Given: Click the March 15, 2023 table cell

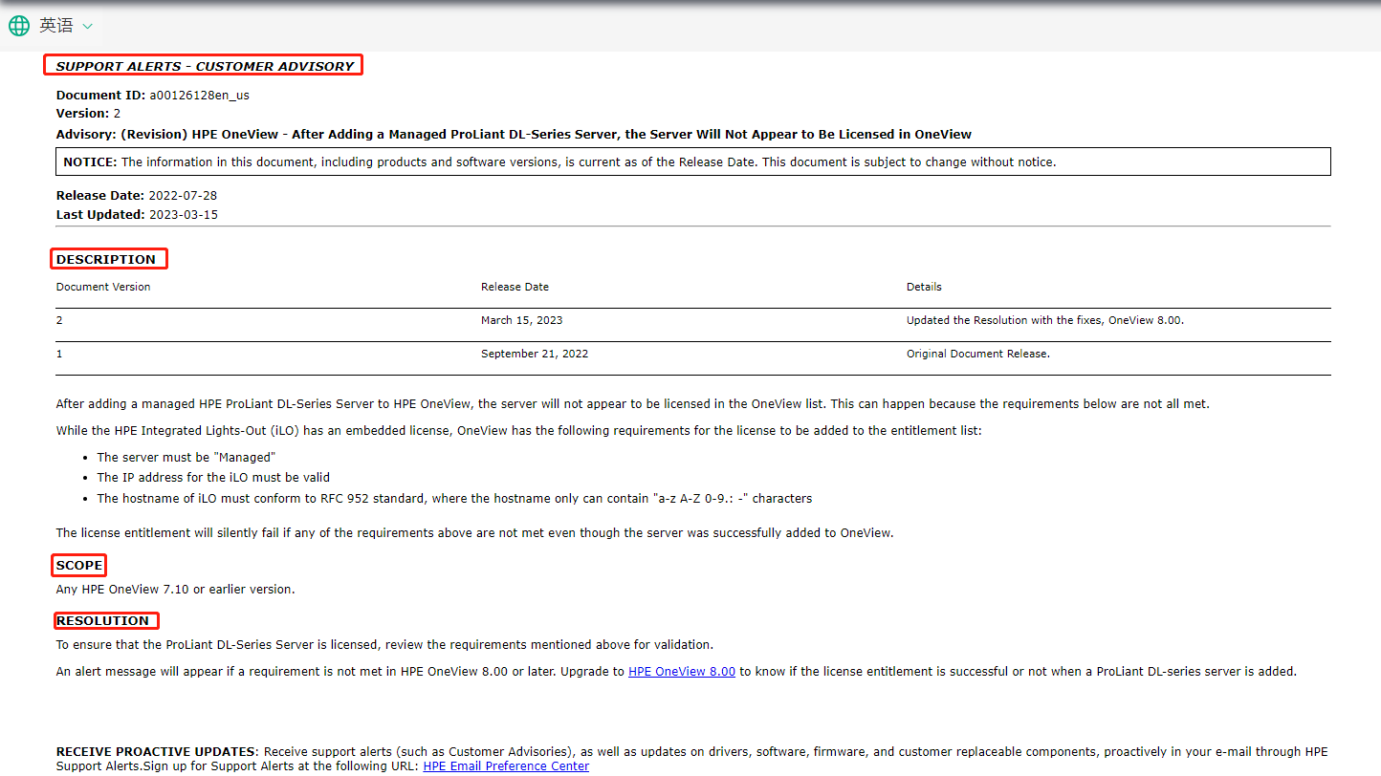Looking at the screenshot, I should [522, 320].
